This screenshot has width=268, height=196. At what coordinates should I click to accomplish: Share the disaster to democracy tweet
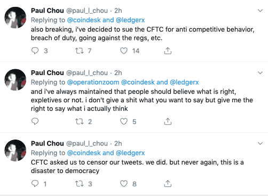[168, 184]
